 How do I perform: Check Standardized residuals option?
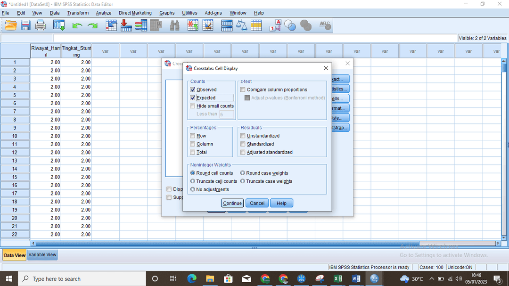point(243,144)
